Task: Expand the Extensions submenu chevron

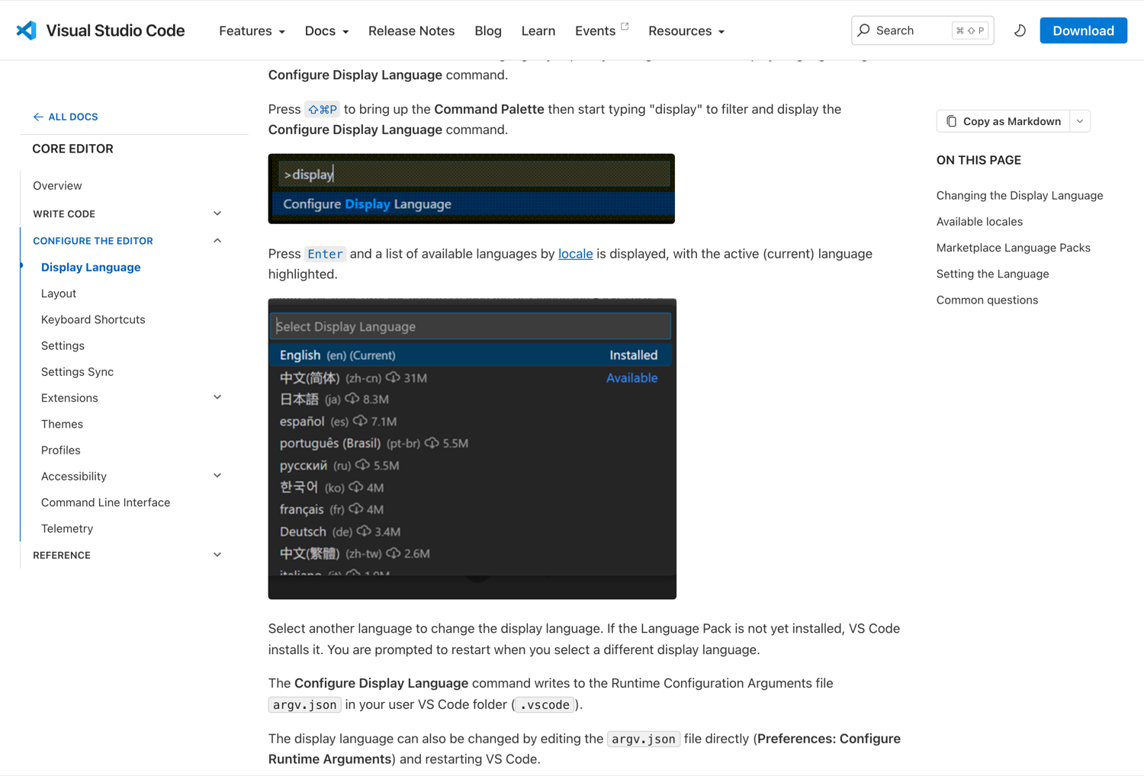Action: [217, 397]
